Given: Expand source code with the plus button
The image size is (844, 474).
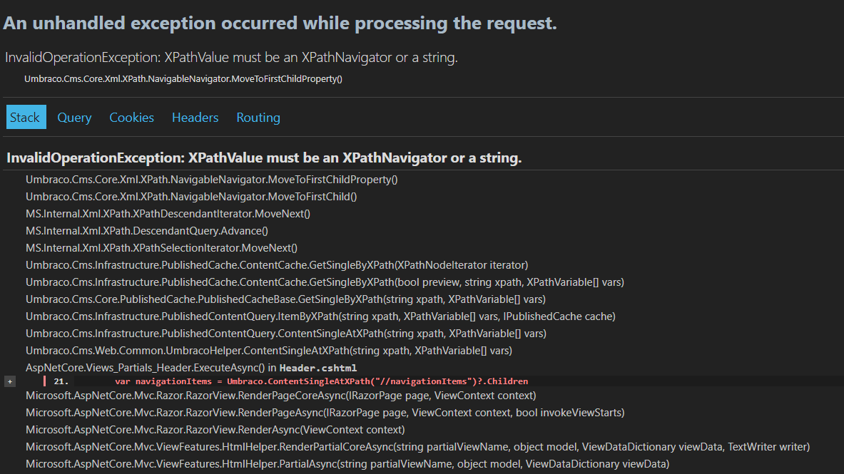Looking at the screenshot, I should (10, 382).
